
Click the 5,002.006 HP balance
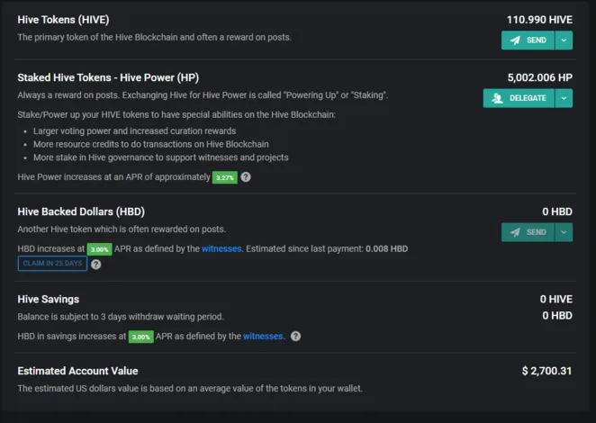point(540,77)
